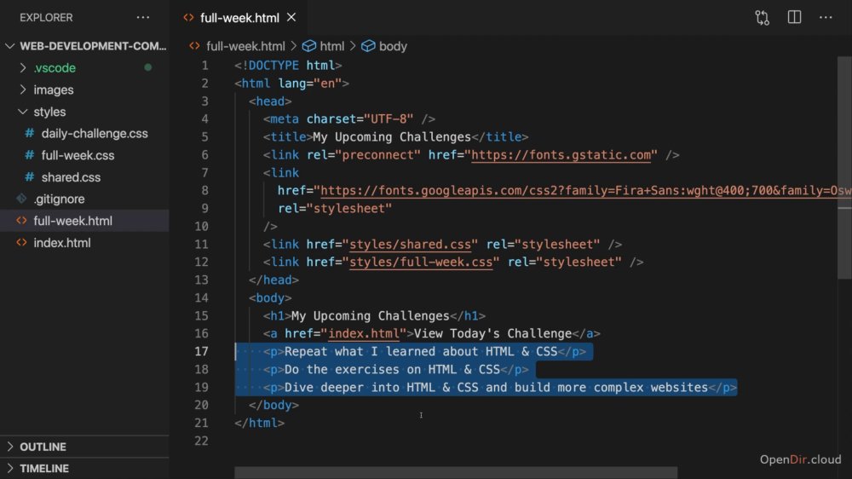Collapse the styles folder chevron
Viewport: 852px width, 479px height.
[23, 112]
